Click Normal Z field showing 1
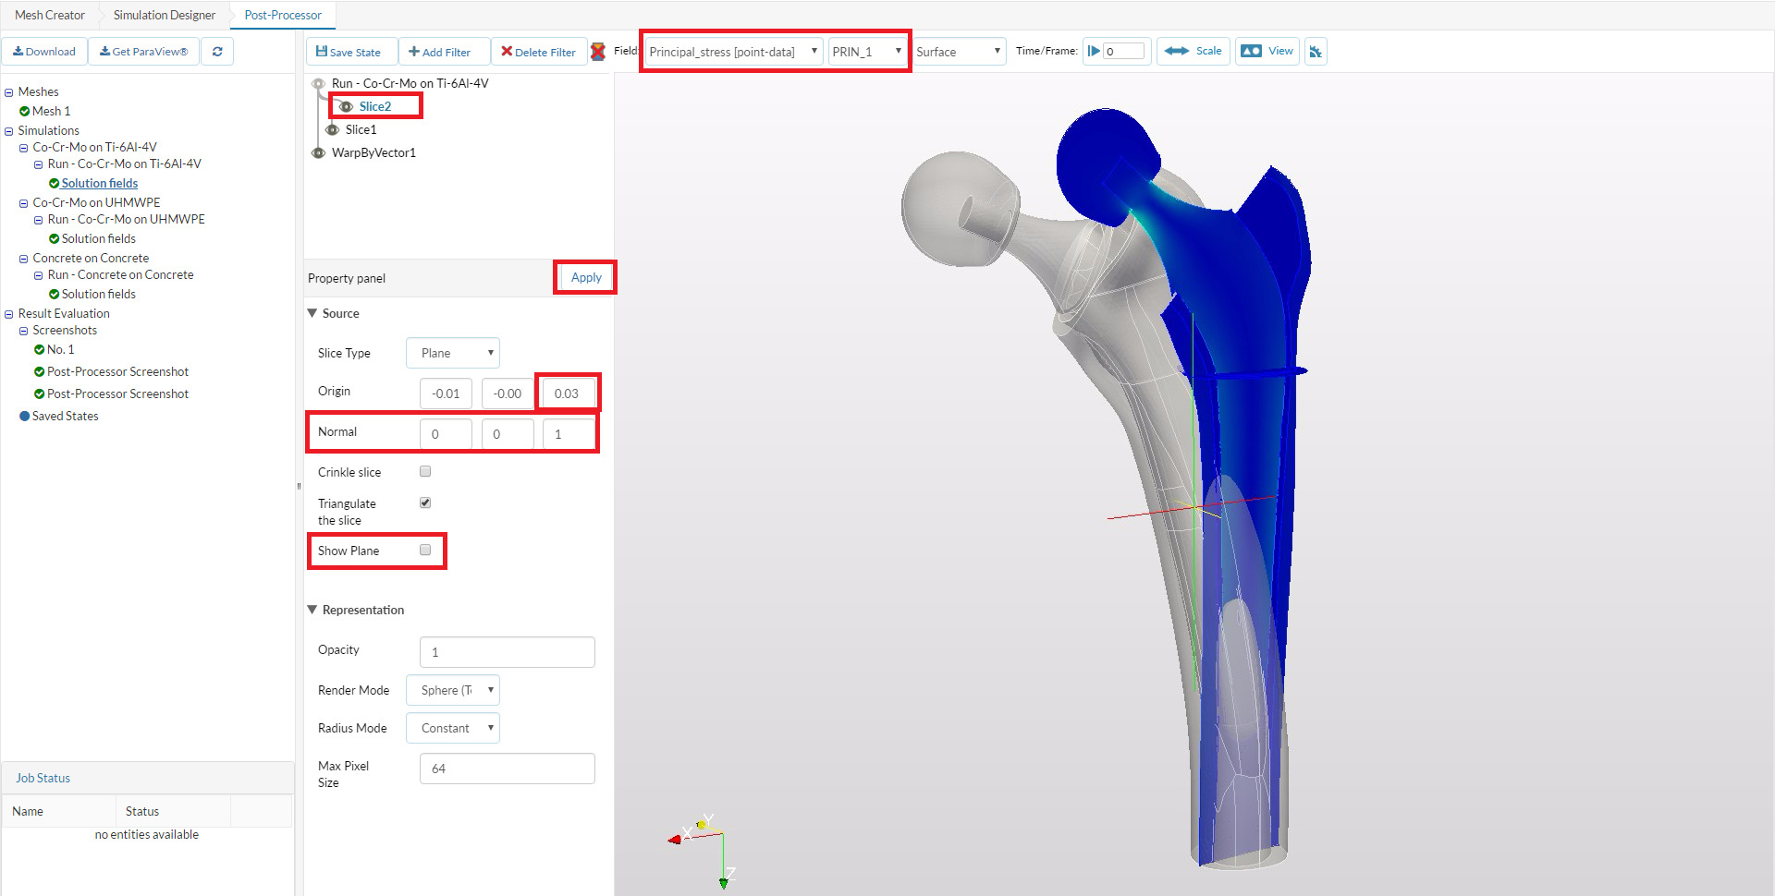Viewport: 1775px width, 896px height. 568,434
